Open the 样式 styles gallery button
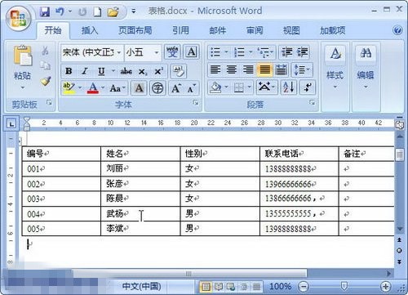This screenshot has height=295, width=408. [335, 68]
